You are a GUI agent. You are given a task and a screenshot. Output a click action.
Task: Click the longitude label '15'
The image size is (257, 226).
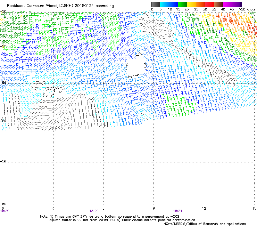(254, 208)
